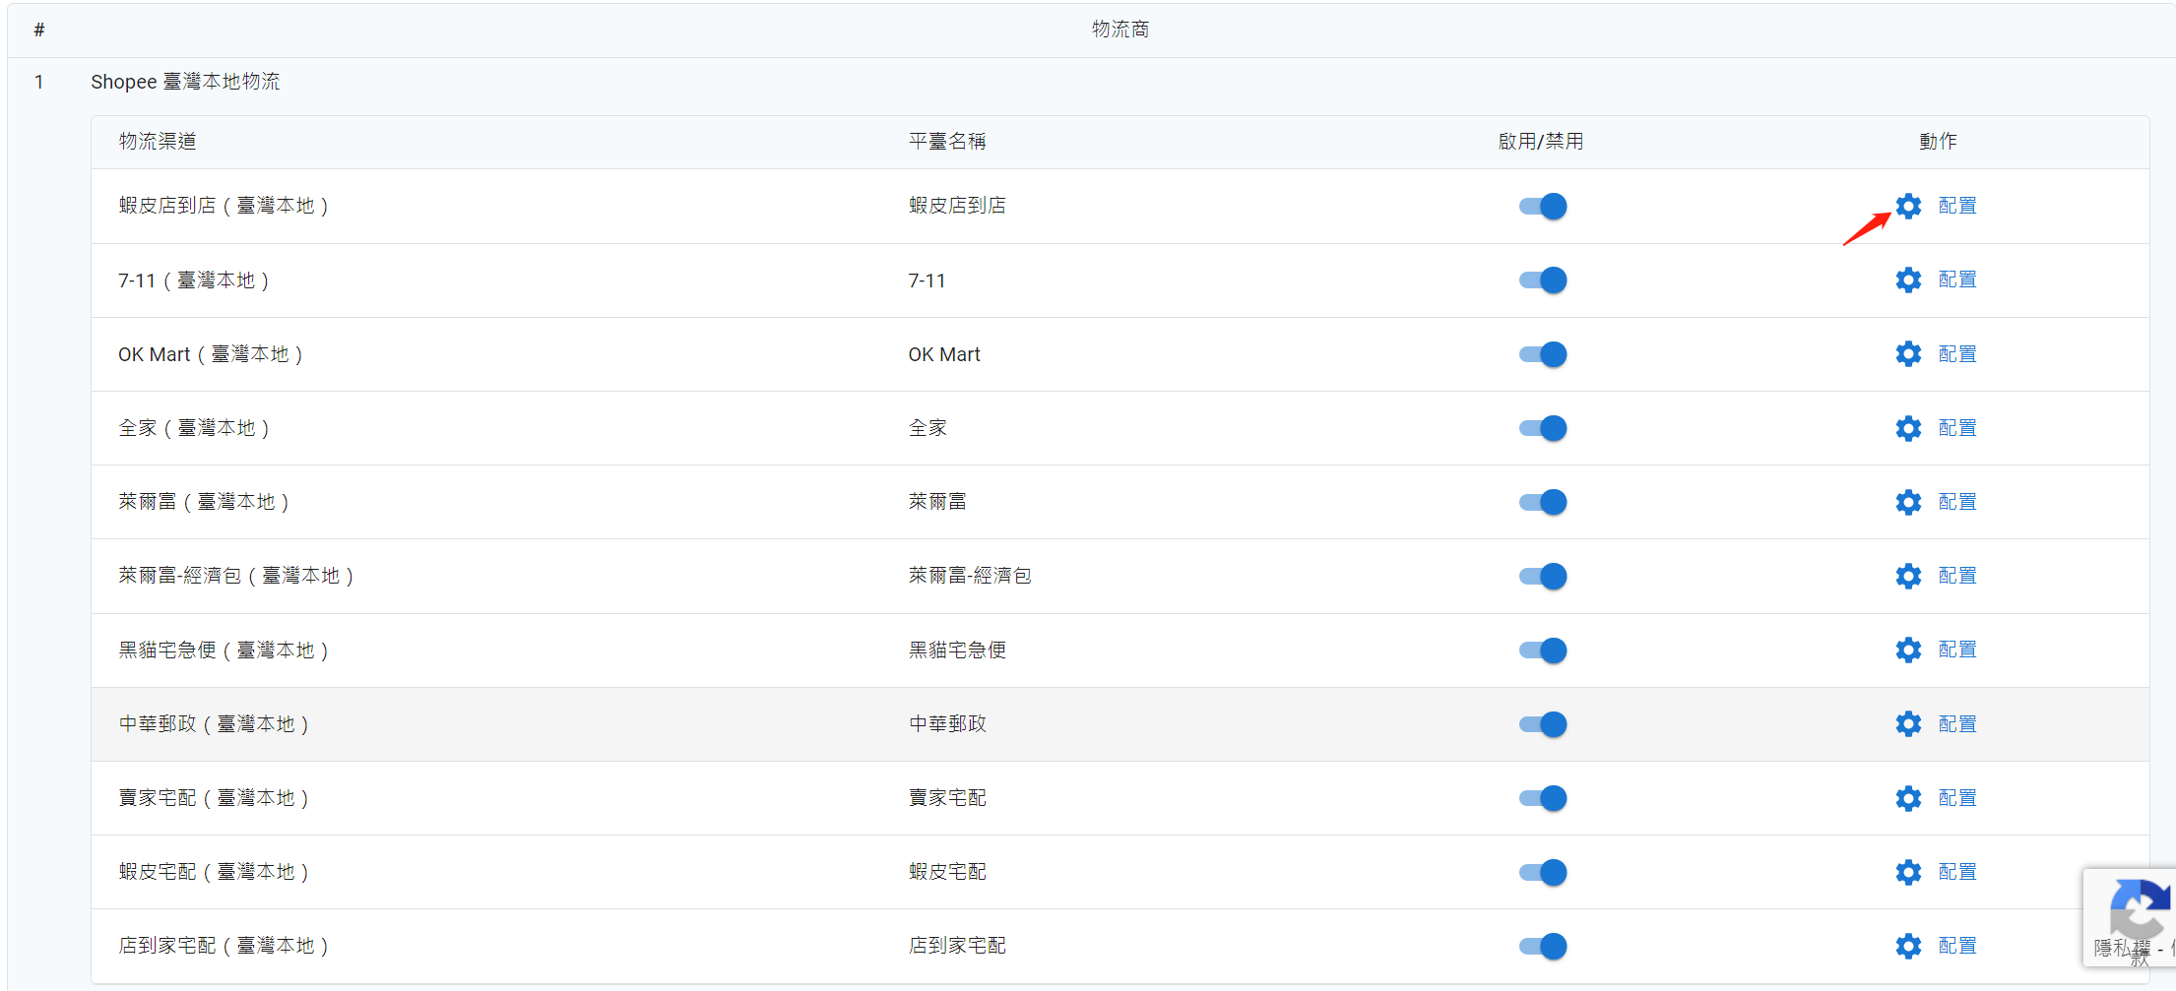
Task: Click the 動作 column header
Action: [1938, 142]
